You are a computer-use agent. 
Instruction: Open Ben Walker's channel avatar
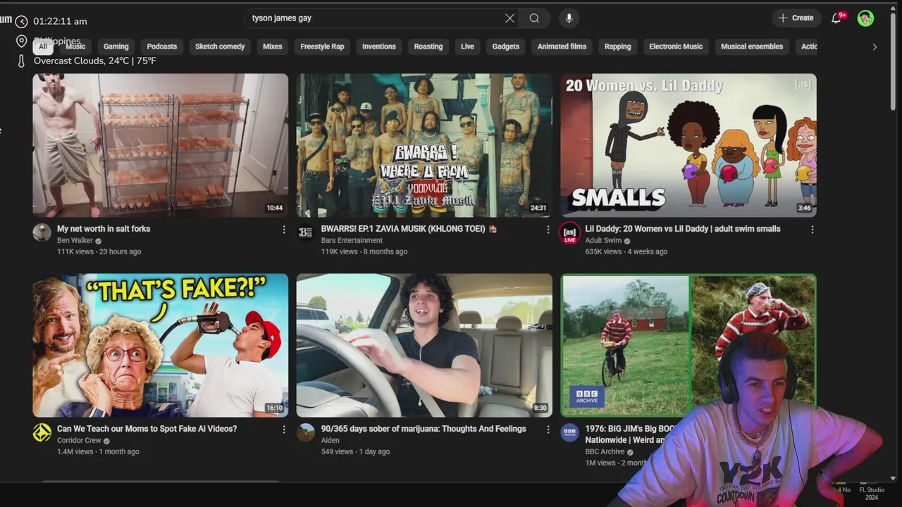[42, 233]
